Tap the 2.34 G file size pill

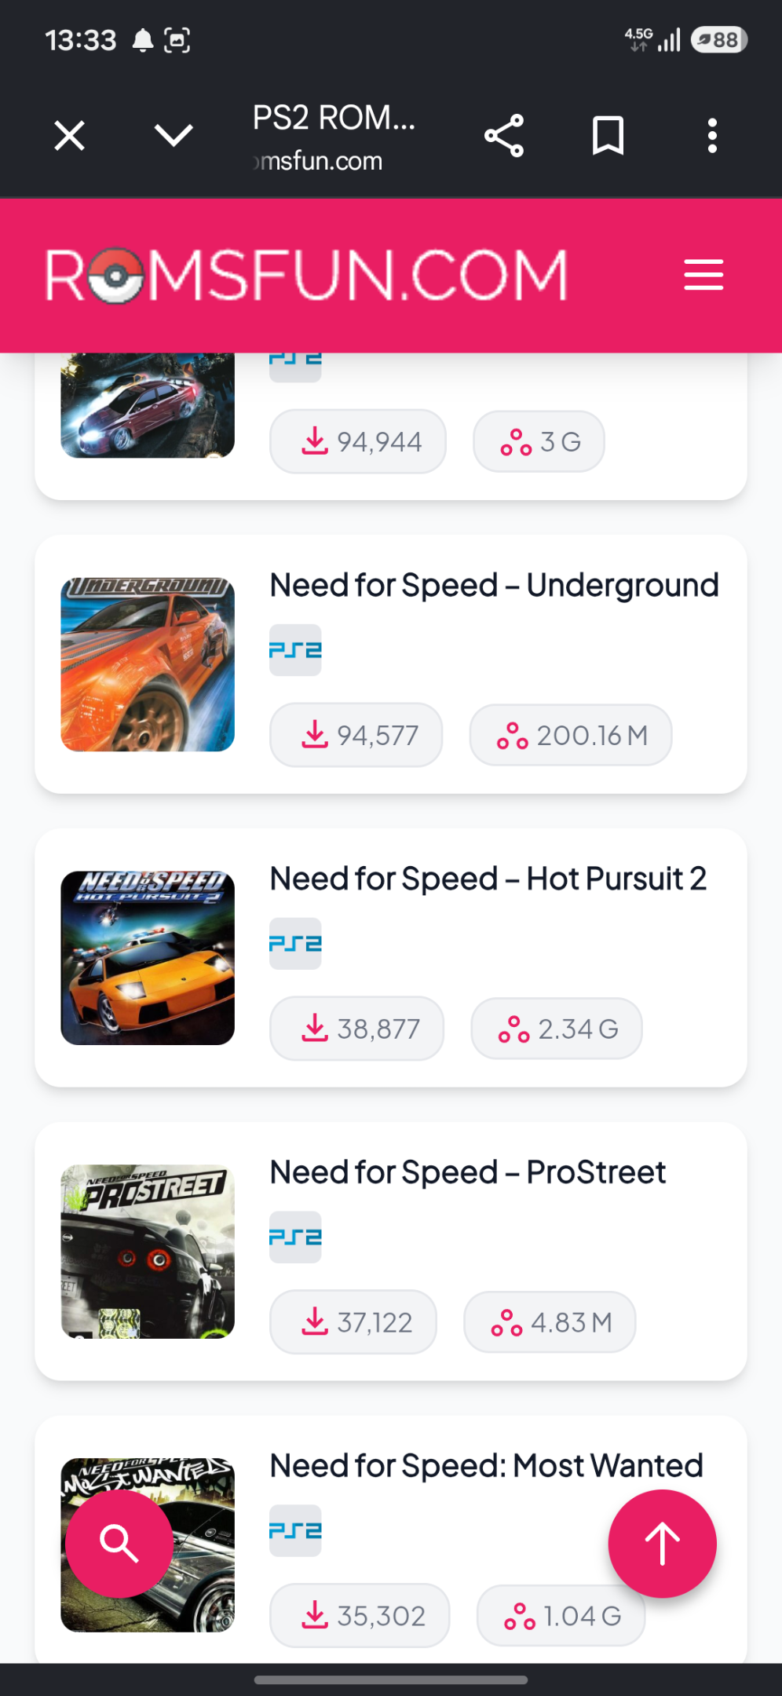tap(557, 1029)
